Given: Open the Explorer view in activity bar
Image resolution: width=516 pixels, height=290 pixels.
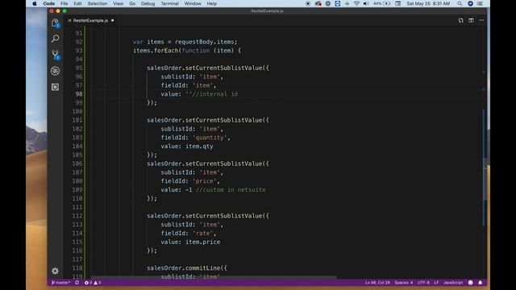Looking at the screenshot, I should (56, 23).
